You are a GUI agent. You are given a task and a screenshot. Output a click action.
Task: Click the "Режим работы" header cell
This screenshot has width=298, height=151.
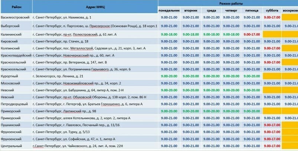[227, 3]
